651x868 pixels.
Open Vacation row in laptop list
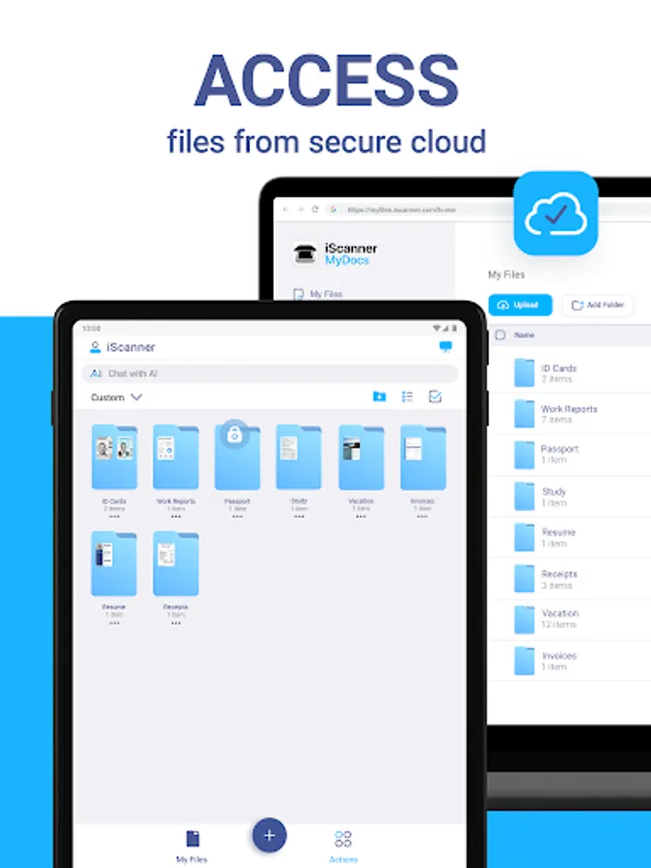[x=570, y=619]
